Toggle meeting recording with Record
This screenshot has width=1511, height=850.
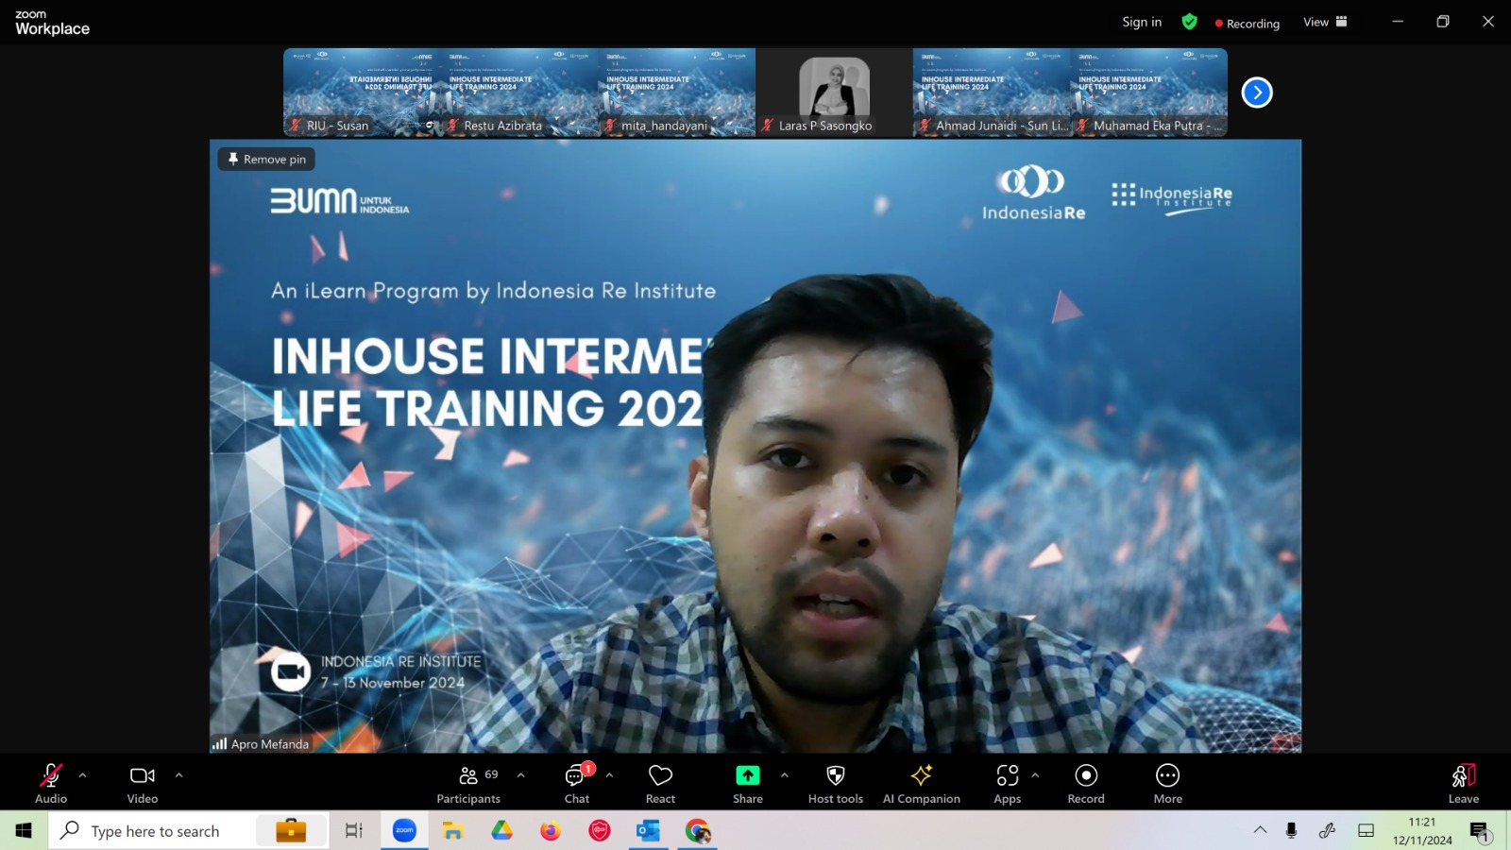(x=1086, y=784)
